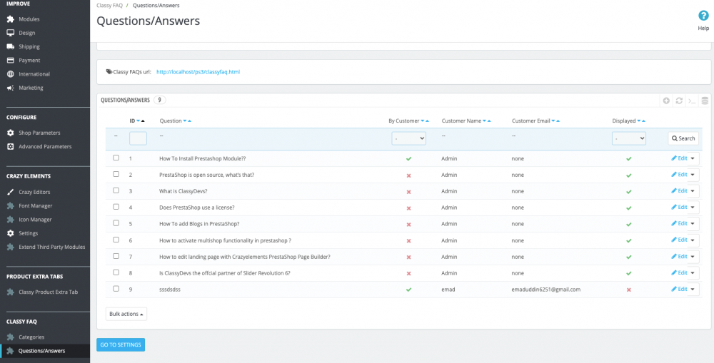This screenshot has height=363, width=714.
Task: Click email 'emaduddin6251@gmail.com' cell
Action: [546, 290]
